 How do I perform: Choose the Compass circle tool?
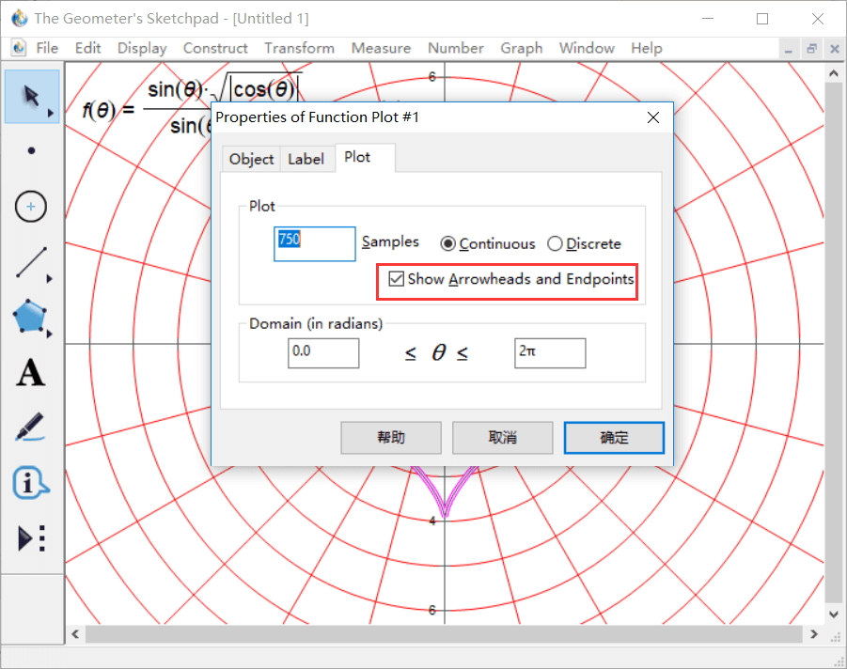(x=31, y=206)
